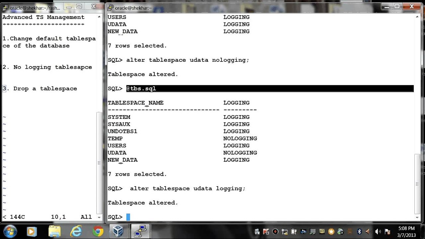This screenshot has height=239, width=425.
Task: Click scroll-up arrow in the vi editor window
Action: [x=99, y=17]
